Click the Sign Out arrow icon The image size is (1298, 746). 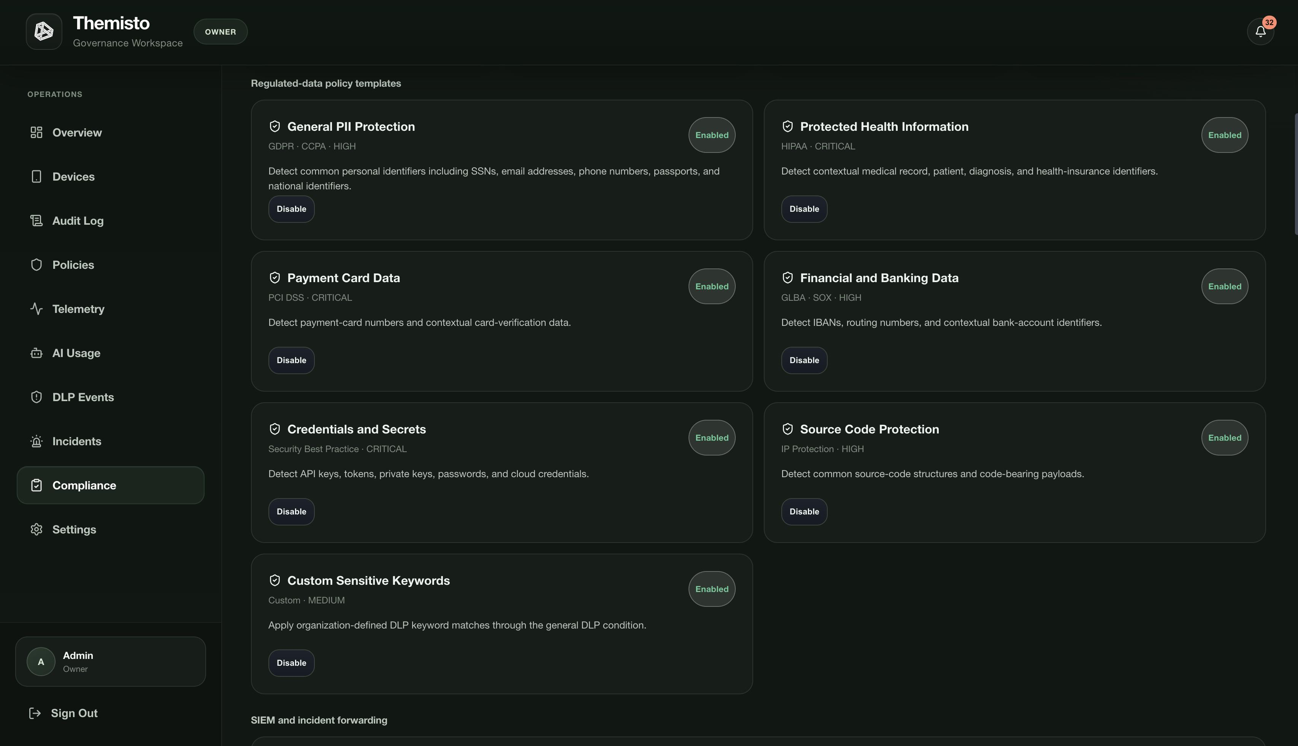pyautogui.click(x=35, y=713)
